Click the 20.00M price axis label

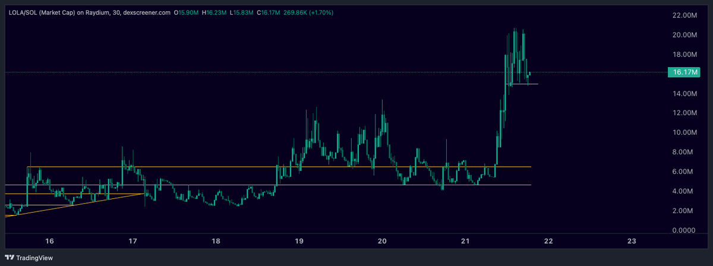pos(684,34)
